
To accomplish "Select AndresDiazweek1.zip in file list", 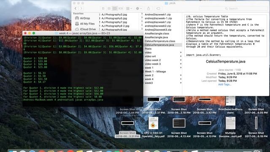I will tap(158, 14).
